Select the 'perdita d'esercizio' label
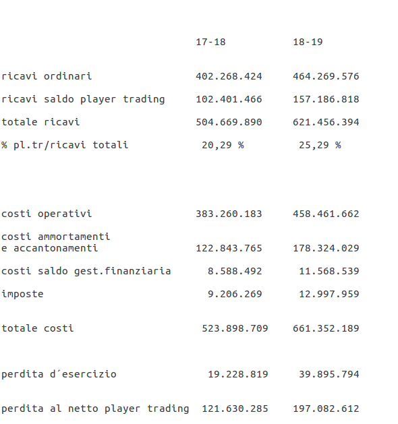 (x=59, y=374)
